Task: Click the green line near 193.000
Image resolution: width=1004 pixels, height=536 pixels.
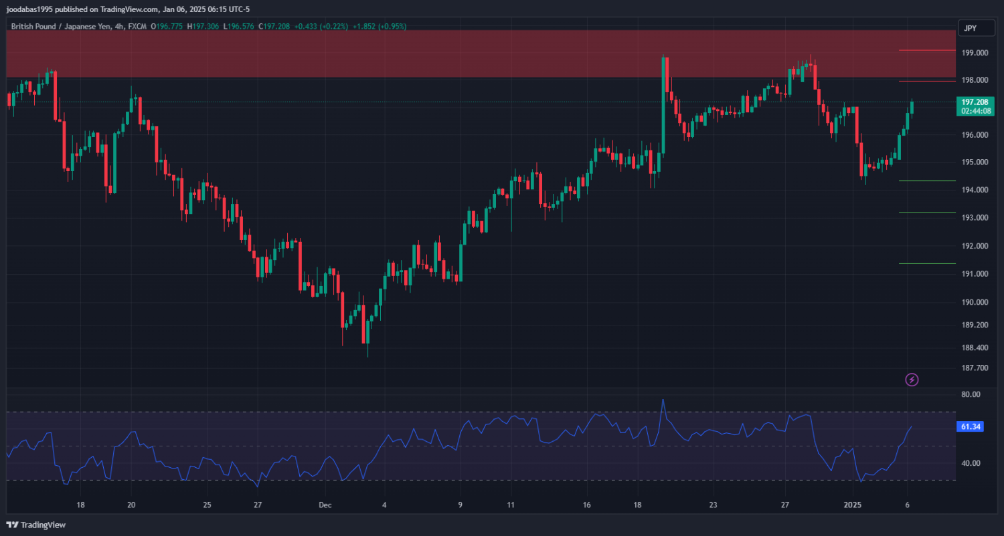Action: (x=927, y=213)
